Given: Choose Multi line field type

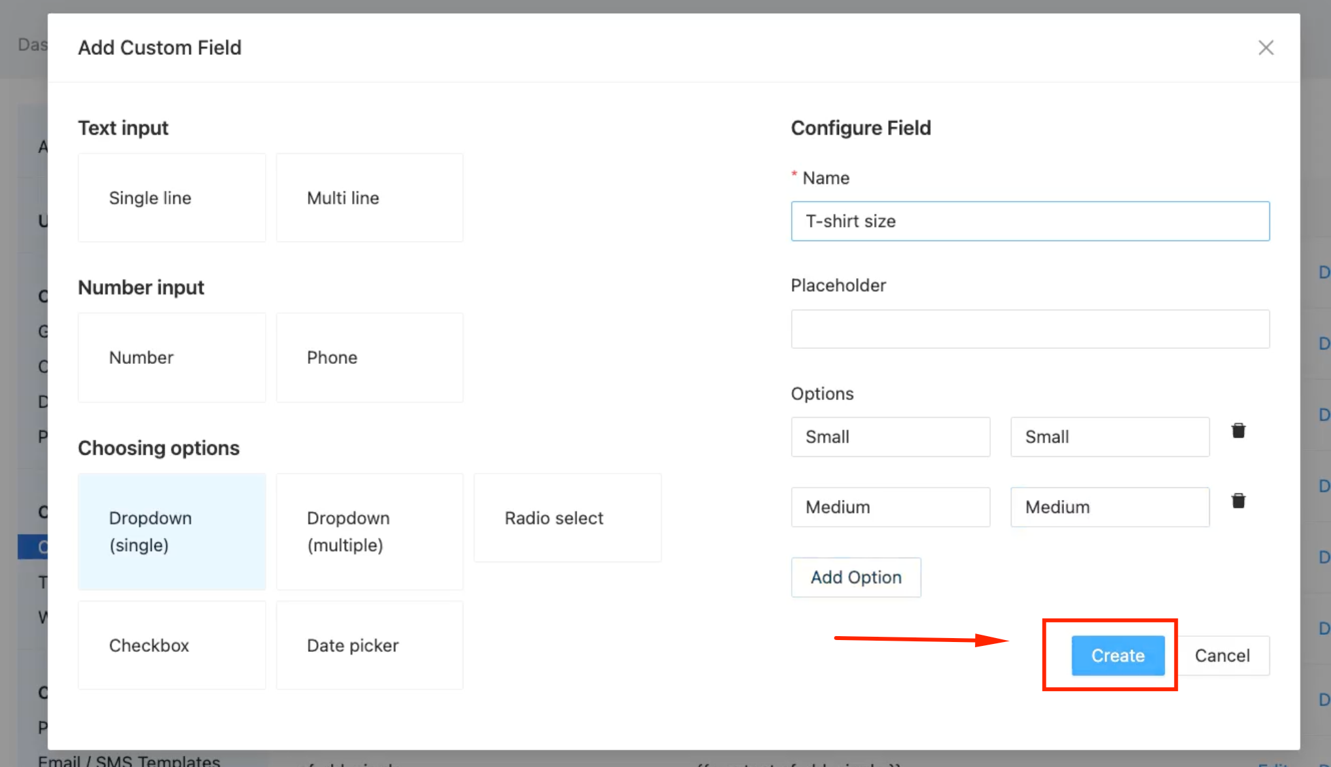Looking at the screenshot, I should pyautogui.click(x=369, y=198).
